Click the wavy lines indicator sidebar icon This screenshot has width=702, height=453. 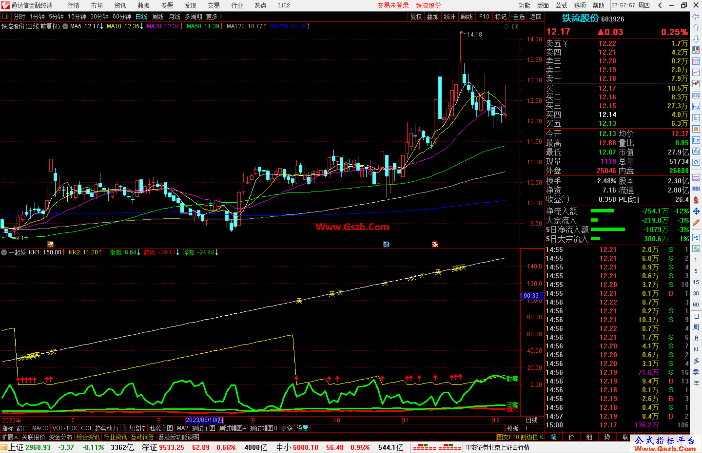(x=696, y=177)
